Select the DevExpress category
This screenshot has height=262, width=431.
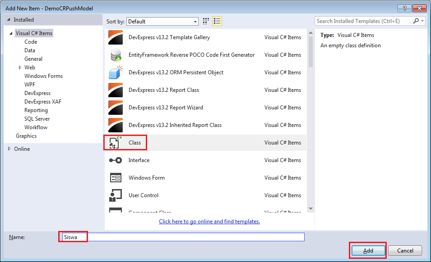pos(37,93)
